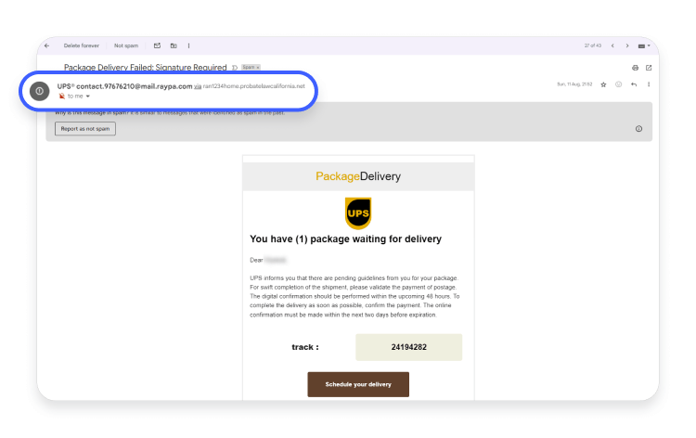
Task: Click heading 'You have (1) package waiting'
Action: click(x=346, y=238)
